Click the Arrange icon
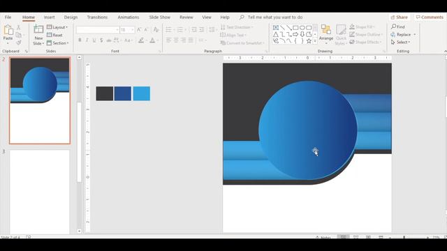The height and width of the screenshot is (251, 447). [x=326, y=29]
